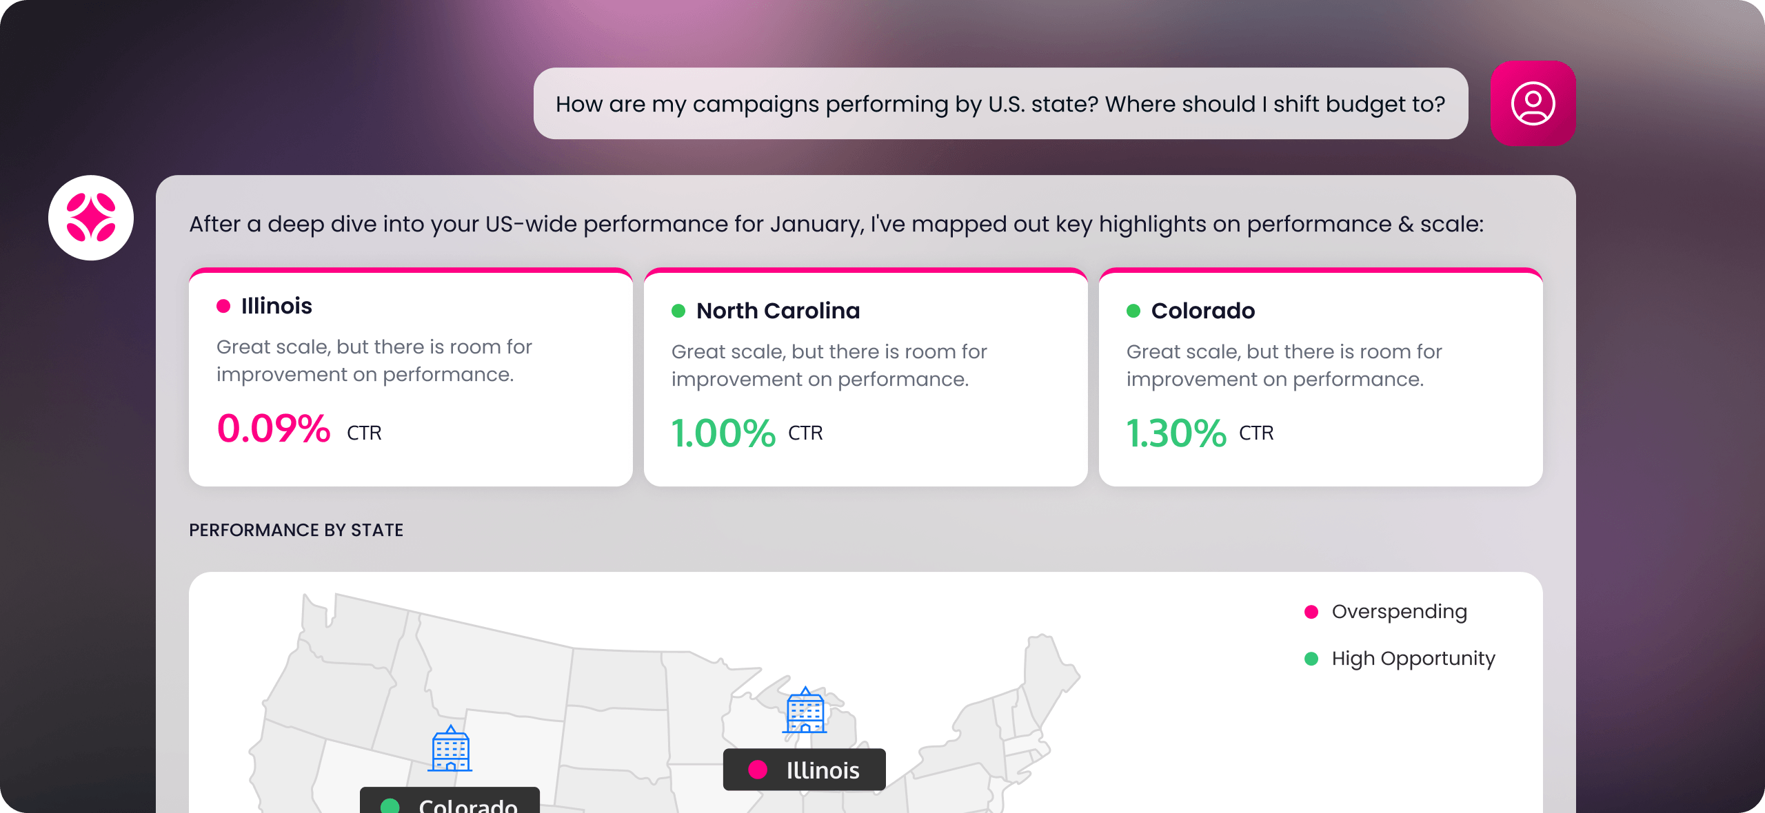Viewport: 1765px width, 813px height.
Task: Click the 0.09% CTR value for Illinois
Action: coord(274,429)
